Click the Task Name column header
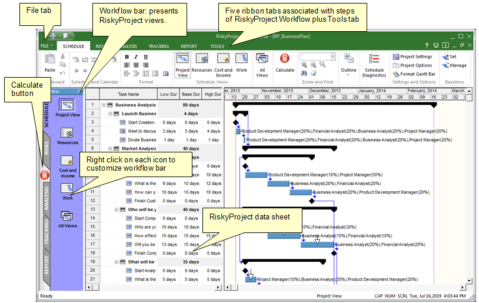The image size is (479, 303). pos(129,94)
